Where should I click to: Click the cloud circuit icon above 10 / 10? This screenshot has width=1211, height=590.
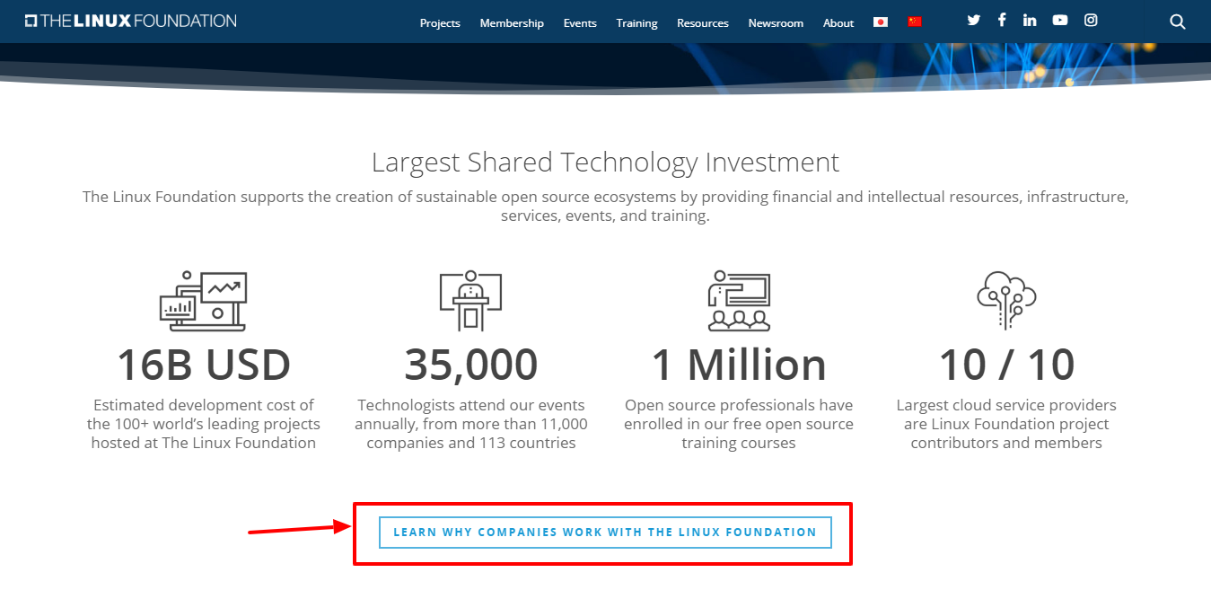click(x=1006, y=301)
